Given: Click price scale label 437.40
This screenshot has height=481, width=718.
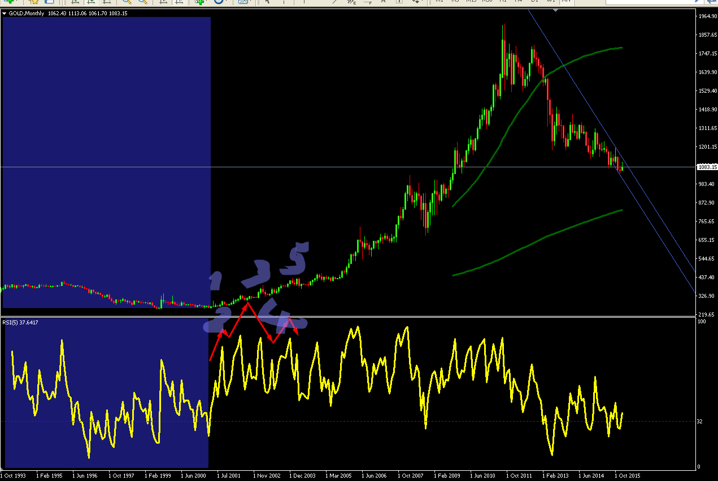Looking at the screenshot, I should (x=706, y=277).
